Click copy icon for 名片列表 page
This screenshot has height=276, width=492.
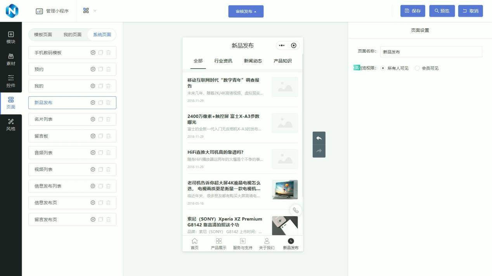101,120
